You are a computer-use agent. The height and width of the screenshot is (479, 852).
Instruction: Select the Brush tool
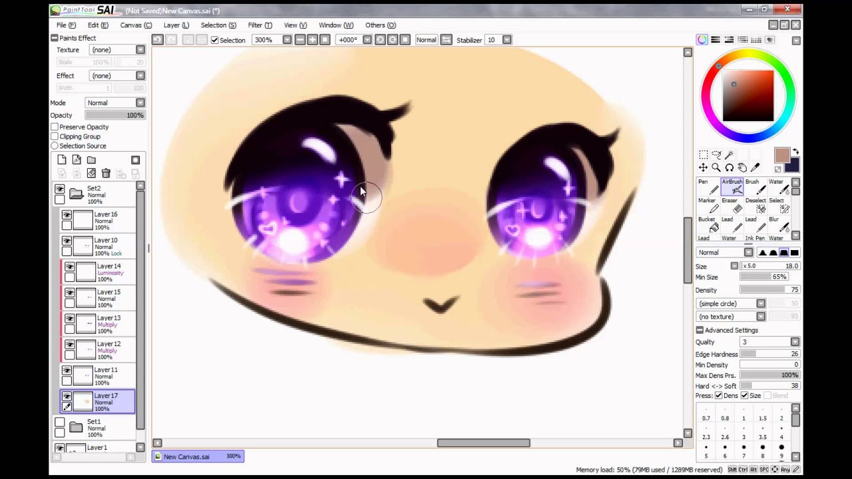coord(755,186)
